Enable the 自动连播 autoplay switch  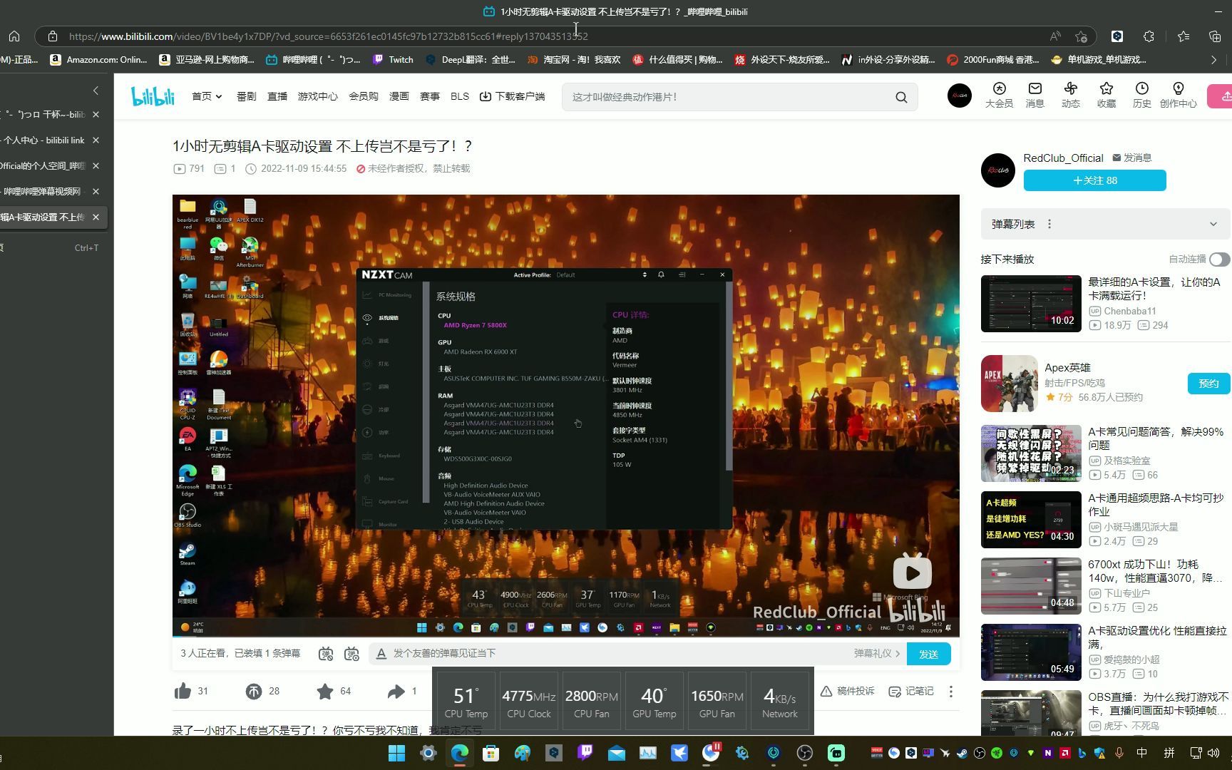pos(1218,260)
